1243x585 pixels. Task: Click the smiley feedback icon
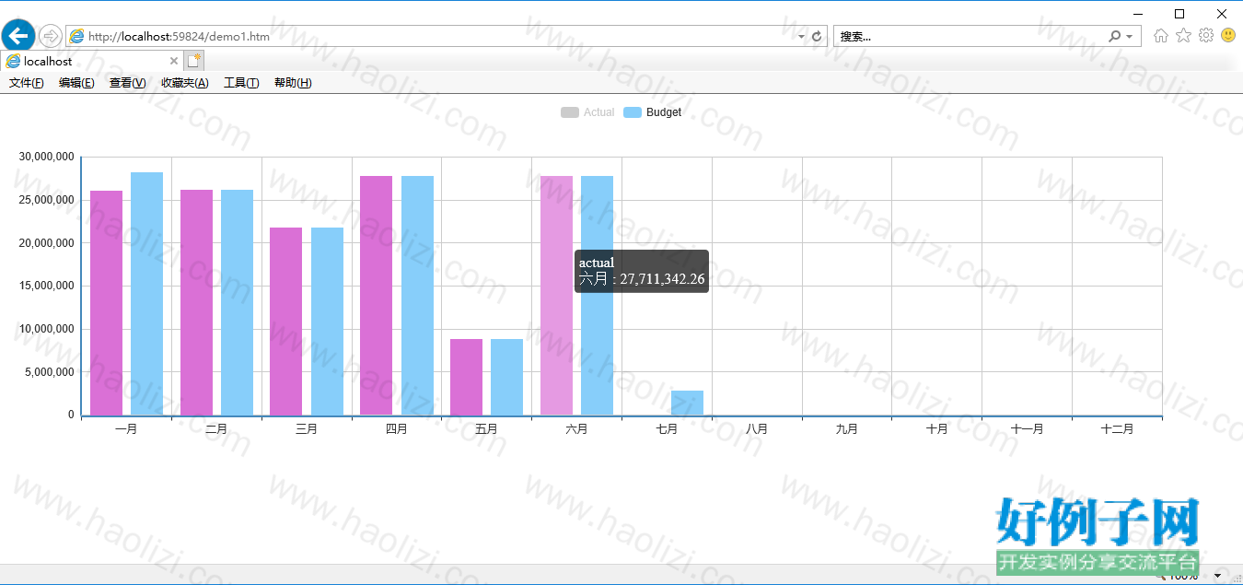click(x=1228, y=35)
